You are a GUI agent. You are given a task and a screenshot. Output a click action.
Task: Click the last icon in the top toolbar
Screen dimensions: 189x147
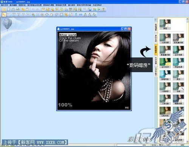[104, 9]
